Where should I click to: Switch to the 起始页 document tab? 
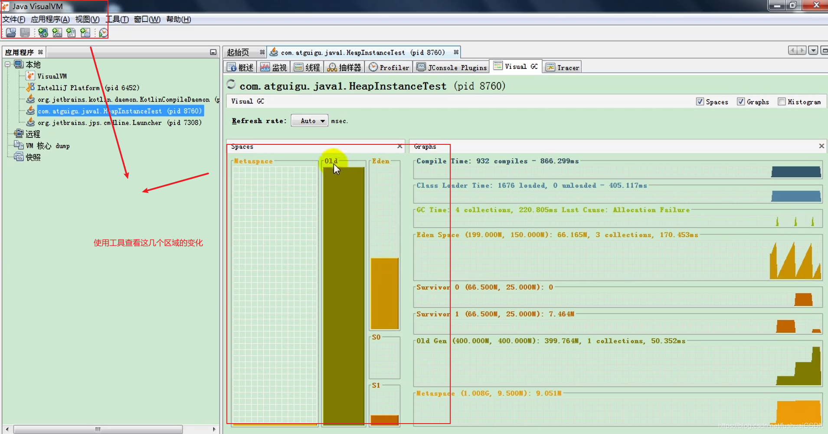point(238,52)
